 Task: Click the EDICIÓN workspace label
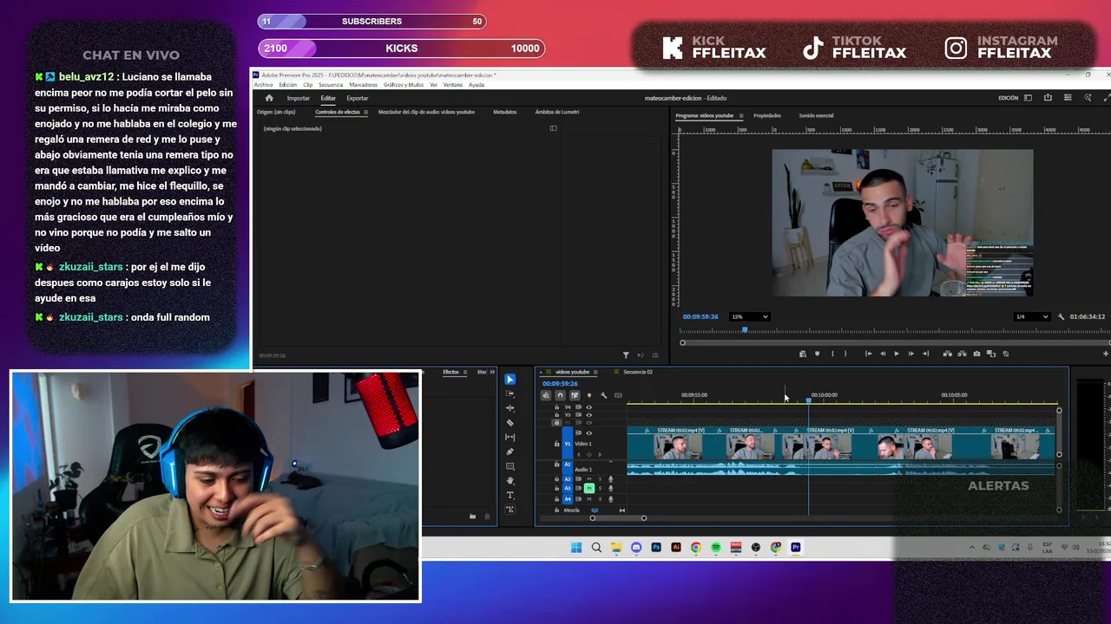(x=1009, y=98)
